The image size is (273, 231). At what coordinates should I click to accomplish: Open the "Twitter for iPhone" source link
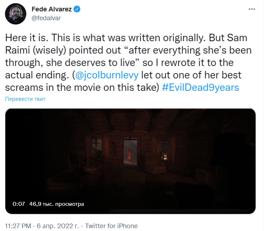(x=111, y=226)
